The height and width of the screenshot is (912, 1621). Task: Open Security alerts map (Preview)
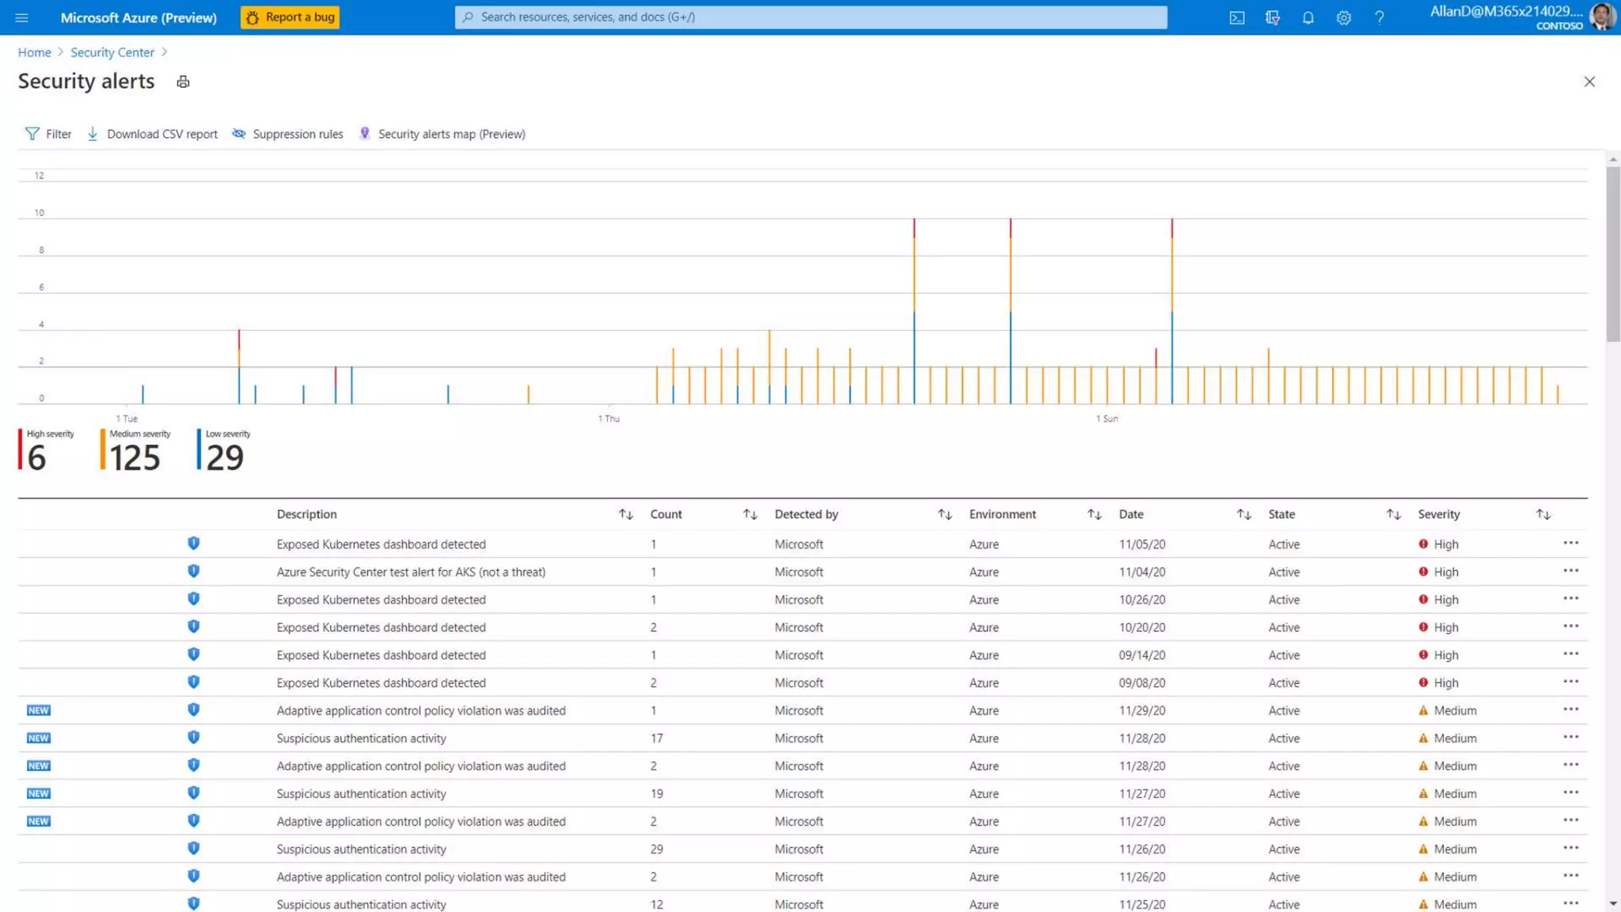coord(442,134)
